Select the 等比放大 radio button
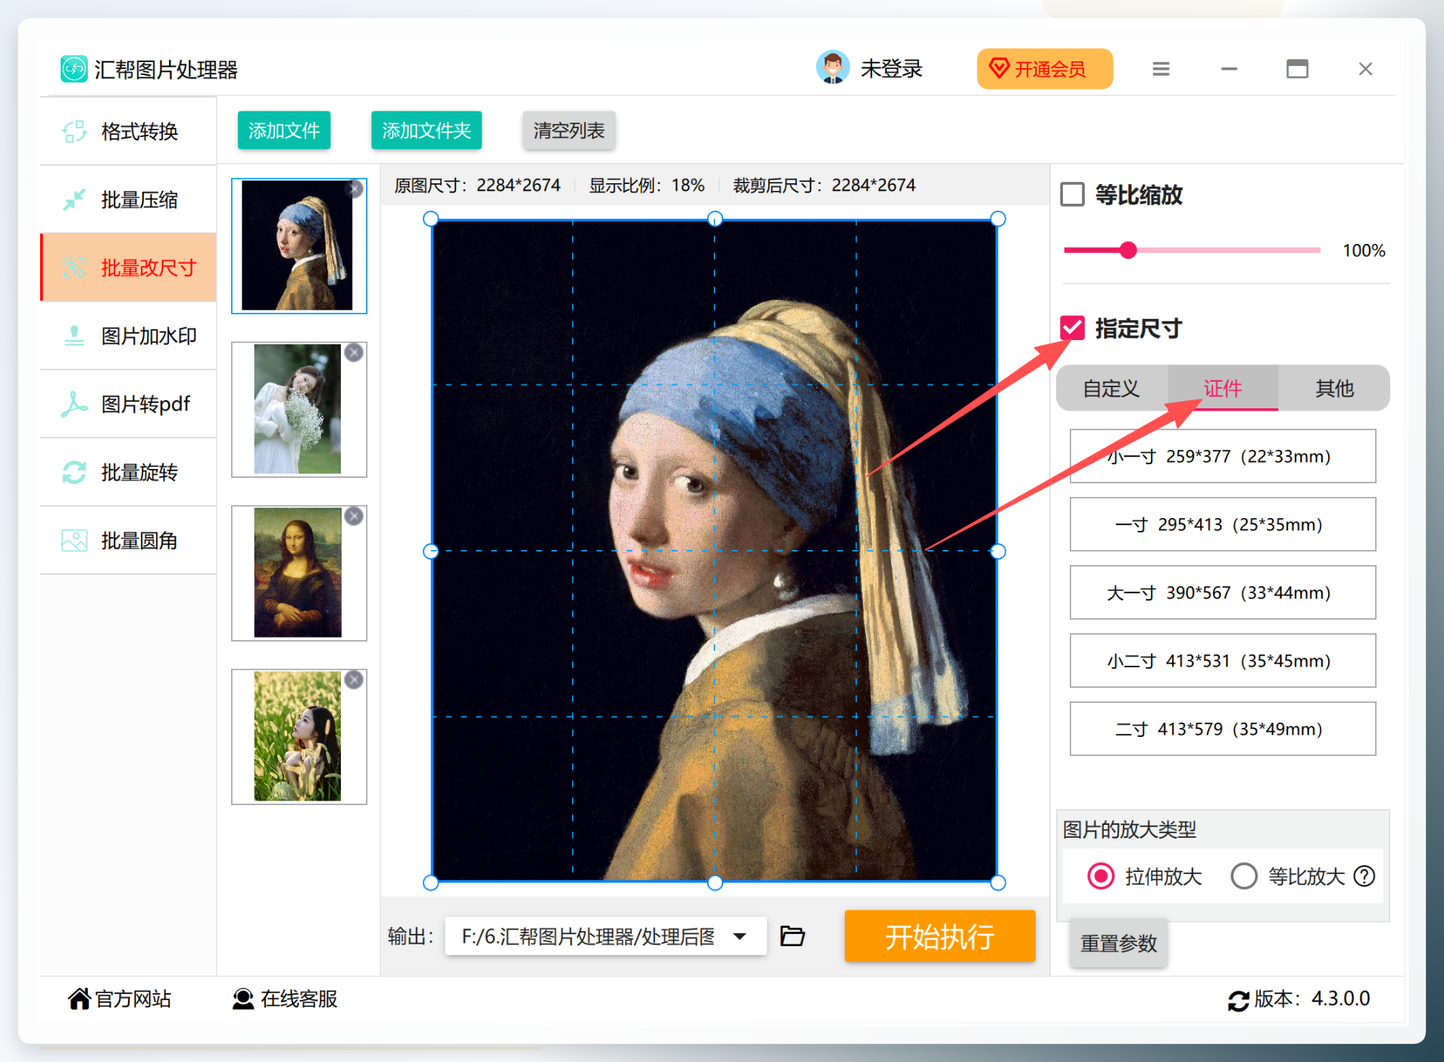Image resolution: width=1444 pixels, height=1062 pixels. pyautogui.click(x=1244, y=876)
